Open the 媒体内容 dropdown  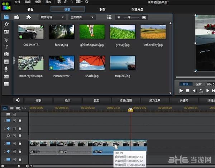tap(52, 17)
